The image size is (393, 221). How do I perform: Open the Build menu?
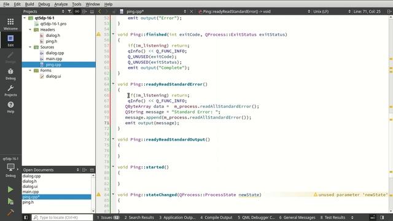[x=29, y=4]
